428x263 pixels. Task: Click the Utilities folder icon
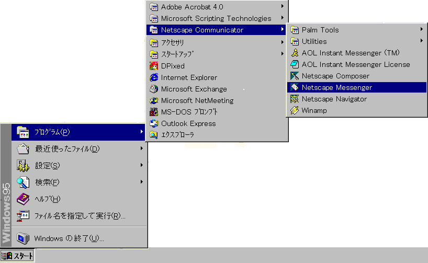pos(295,41)
